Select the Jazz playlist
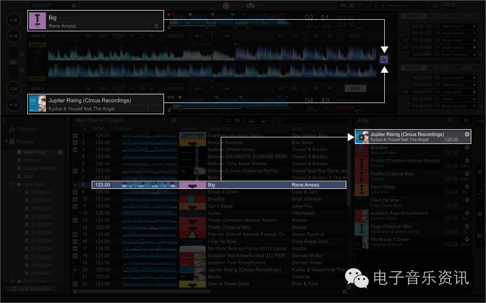Viewport: 486px width, 303px height. pyautogui.click(x=28, y=176)
